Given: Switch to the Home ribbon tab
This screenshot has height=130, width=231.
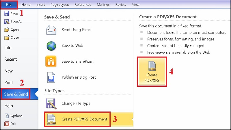Looking at the screenshot, I should (x=26, y=5).
